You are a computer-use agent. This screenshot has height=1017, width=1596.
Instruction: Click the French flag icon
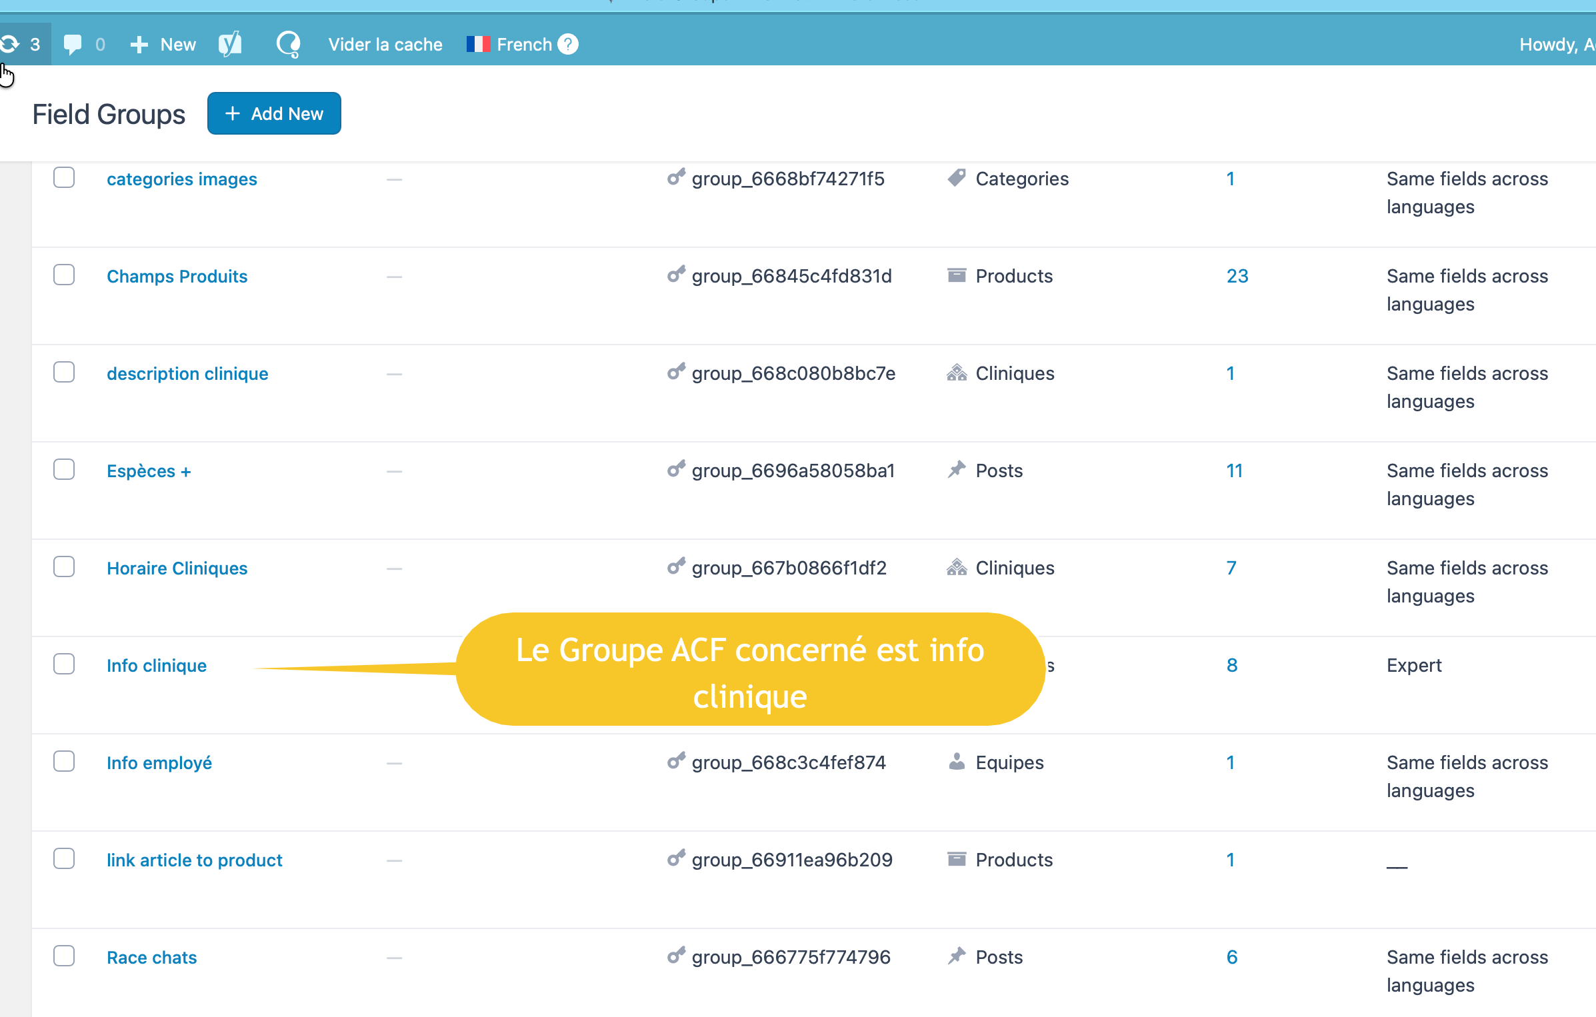tap(478, 45)
